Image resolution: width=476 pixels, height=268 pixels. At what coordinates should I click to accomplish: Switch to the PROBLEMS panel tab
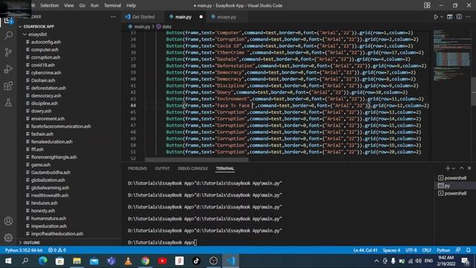pos(138,168)
